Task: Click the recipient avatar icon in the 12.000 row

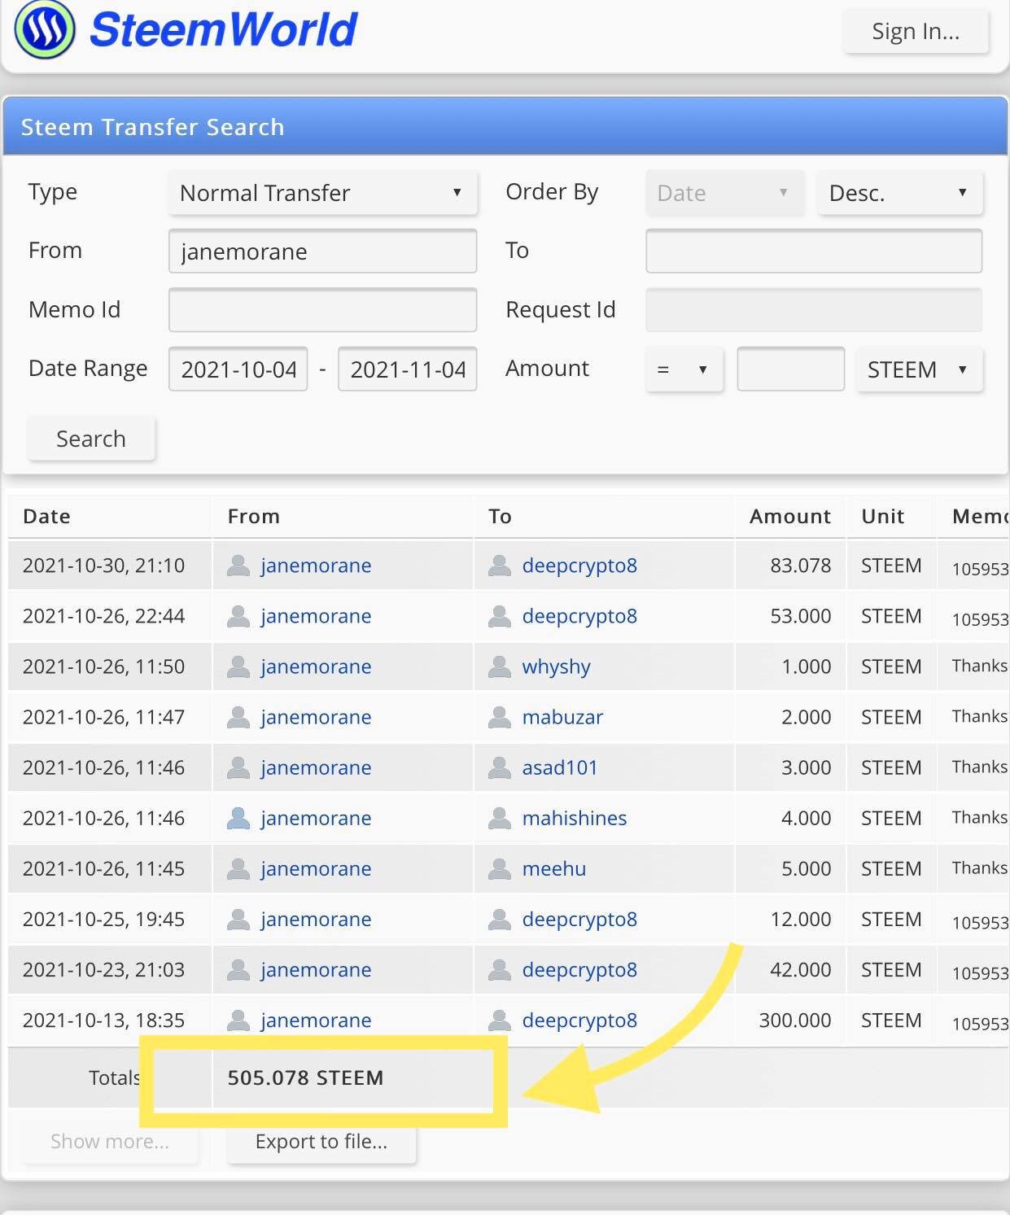Action: point(499,919)
